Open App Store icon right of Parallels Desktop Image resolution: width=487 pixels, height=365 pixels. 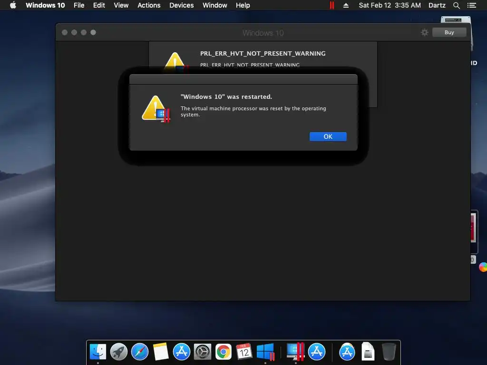pyautogui.click(x=316, y=352)
